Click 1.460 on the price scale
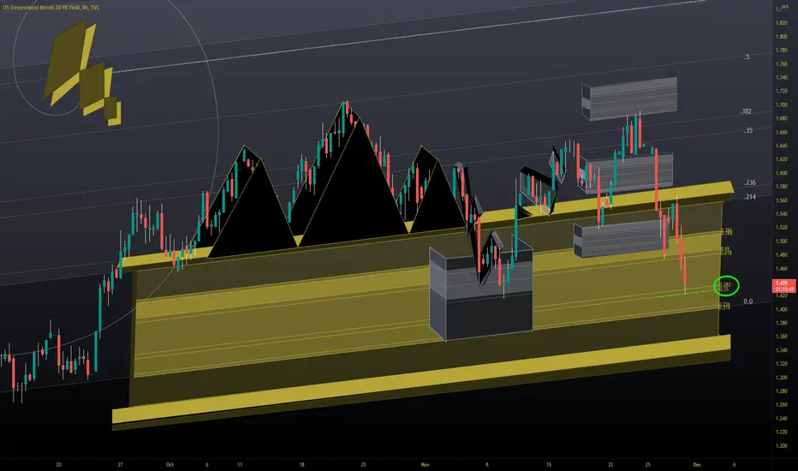 click(781, 269)
